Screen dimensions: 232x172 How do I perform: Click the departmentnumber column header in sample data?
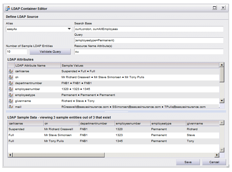tap(97, 124)
